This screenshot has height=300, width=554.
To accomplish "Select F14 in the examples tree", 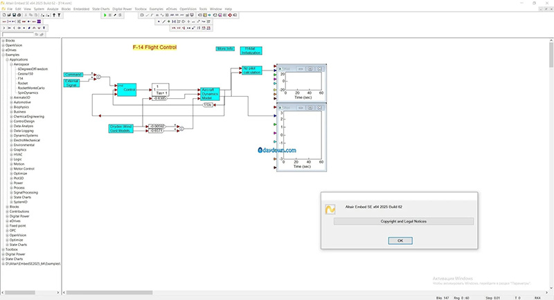I will tap(21, 79).
